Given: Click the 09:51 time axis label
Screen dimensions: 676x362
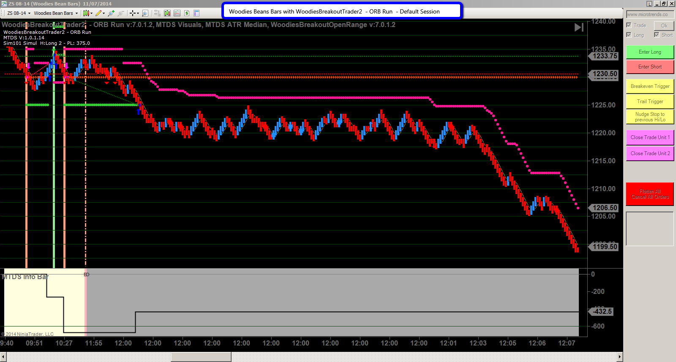Looking at the screenshot, I should pyautogui.click(x=34, y=343).
